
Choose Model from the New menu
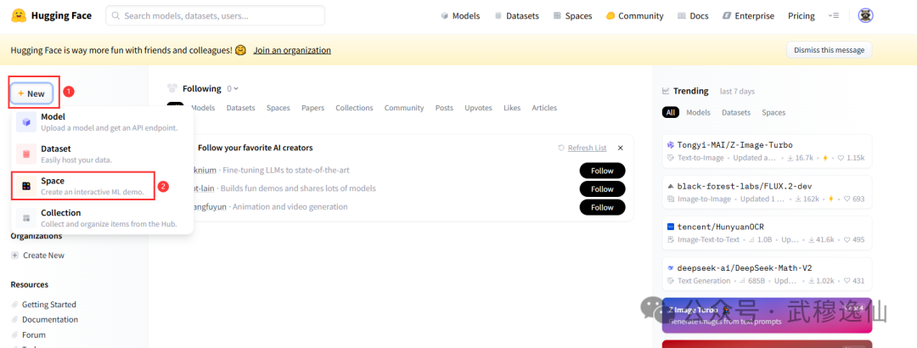pos(103,121)
